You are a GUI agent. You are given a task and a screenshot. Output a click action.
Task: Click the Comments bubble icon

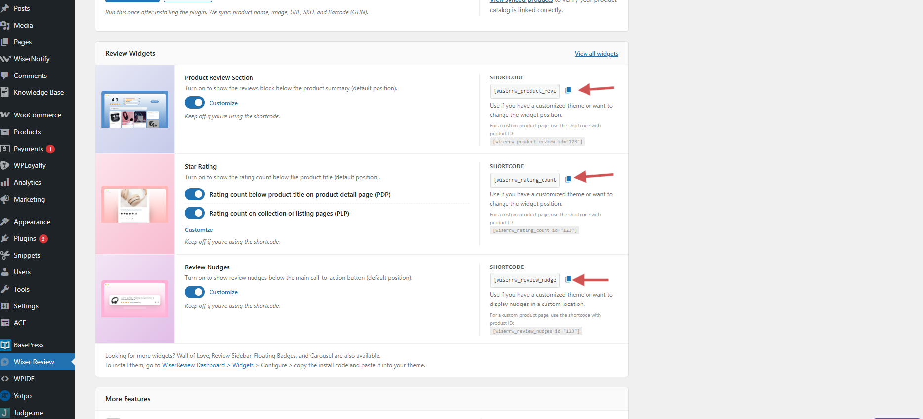pos(5,76)
